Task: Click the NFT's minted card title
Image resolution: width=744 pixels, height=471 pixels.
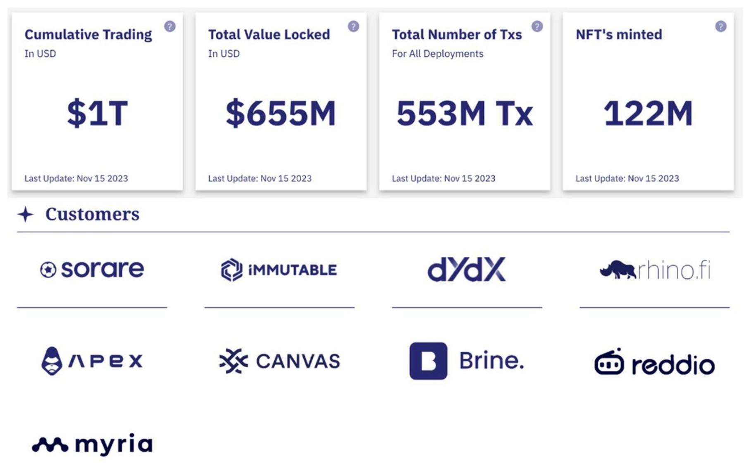Action: click(x=619, y=35)
